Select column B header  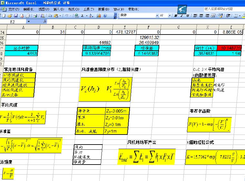coord(53,27)
